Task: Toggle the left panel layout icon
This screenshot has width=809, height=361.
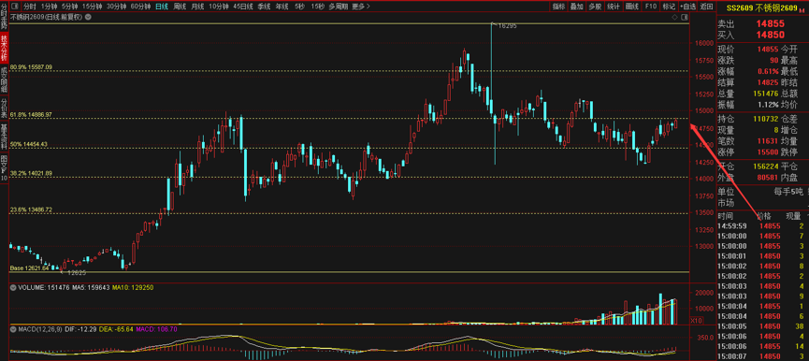Action: coord(15,7)
